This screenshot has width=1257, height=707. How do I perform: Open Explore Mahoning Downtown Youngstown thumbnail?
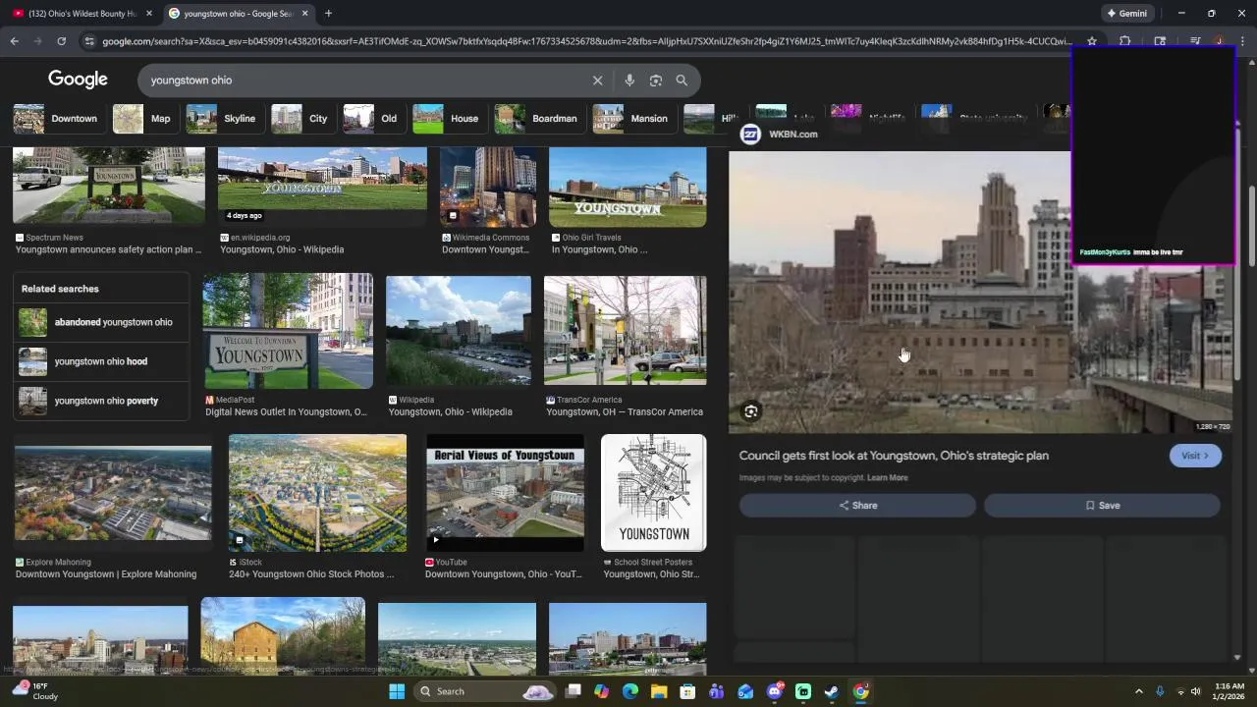pos(113,494)
